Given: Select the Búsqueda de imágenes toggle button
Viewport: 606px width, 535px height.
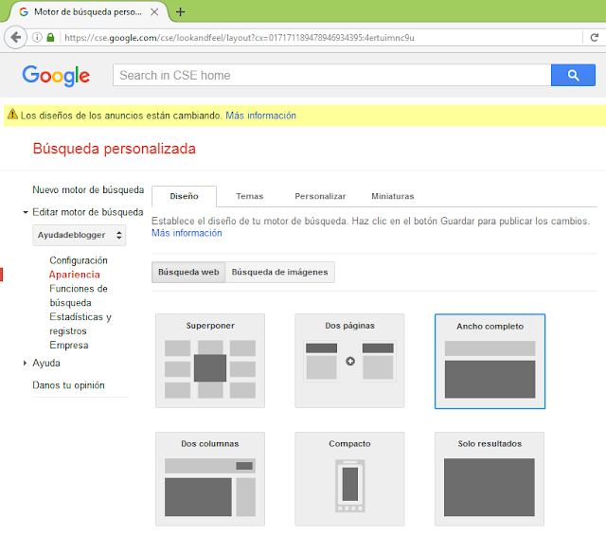Looking at the screenshot, I should coord(280,272).
